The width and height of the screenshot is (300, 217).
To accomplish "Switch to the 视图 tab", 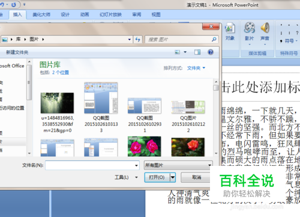I will click(156, 14).
